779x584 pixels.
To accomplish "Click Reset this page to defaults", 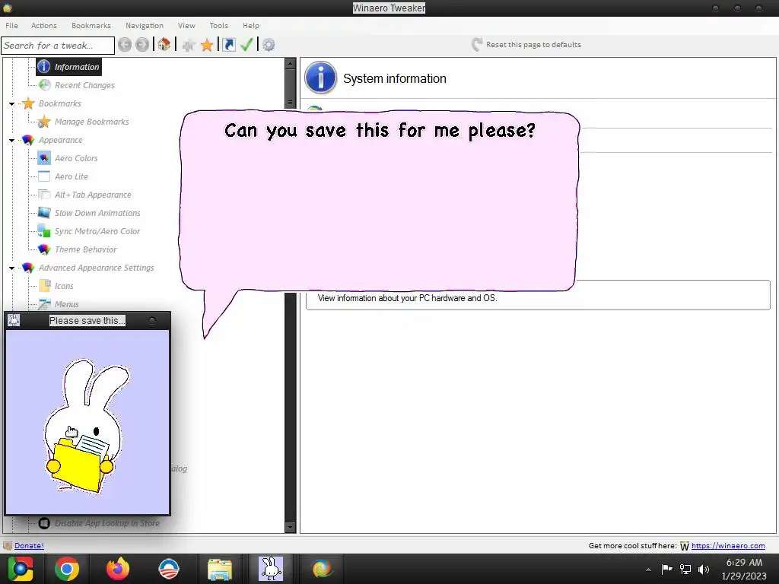I will click(x=526, y=45).
